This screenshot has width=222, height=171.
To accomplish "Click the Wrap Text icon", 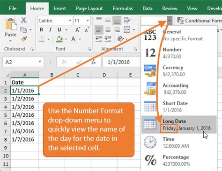I will coord(127,20).
